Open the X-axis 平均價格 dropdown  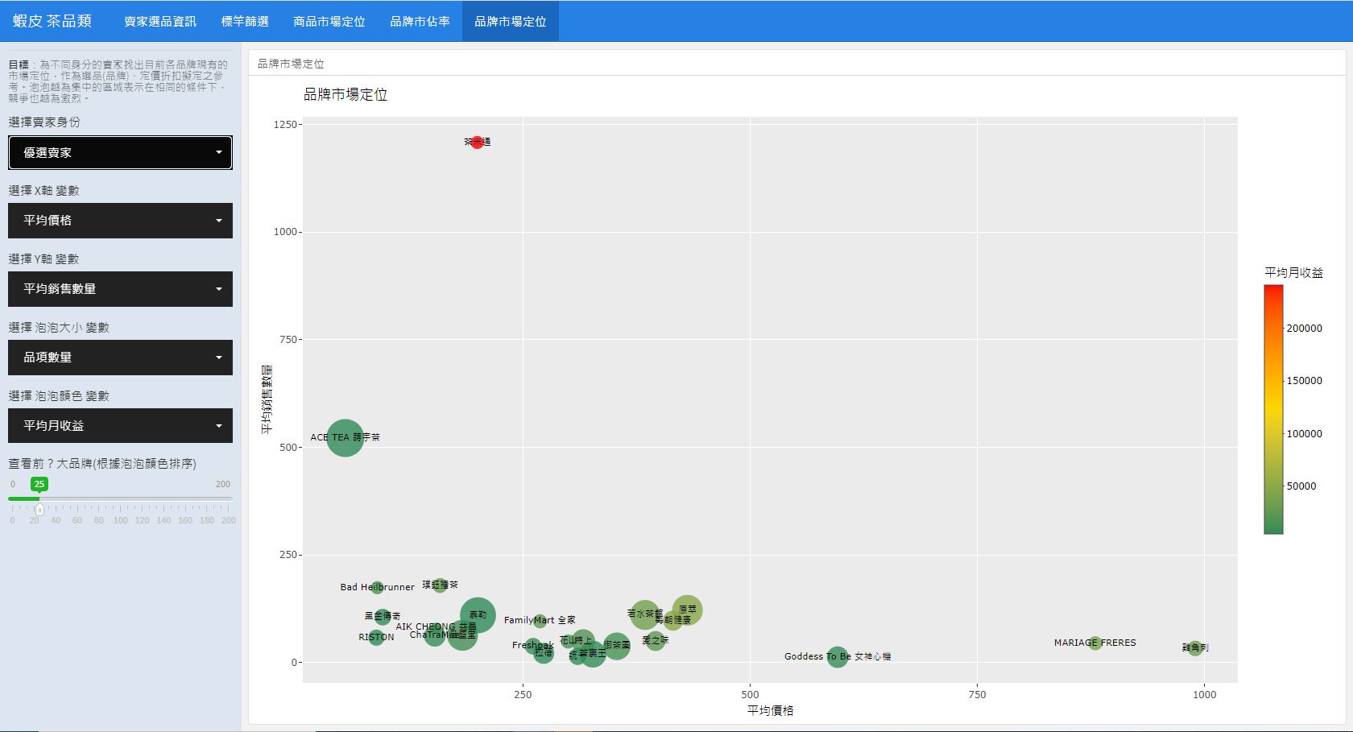click(120, 221)
